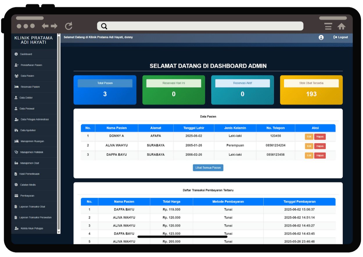Open Data Dokter from the sidebar
Viewport: 363px width, 257px height.
coord(26,98)
